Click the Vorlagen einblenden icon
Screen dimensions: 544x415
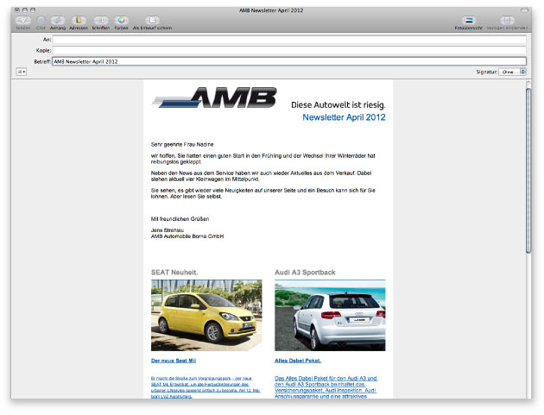click(x=507, y=21)
